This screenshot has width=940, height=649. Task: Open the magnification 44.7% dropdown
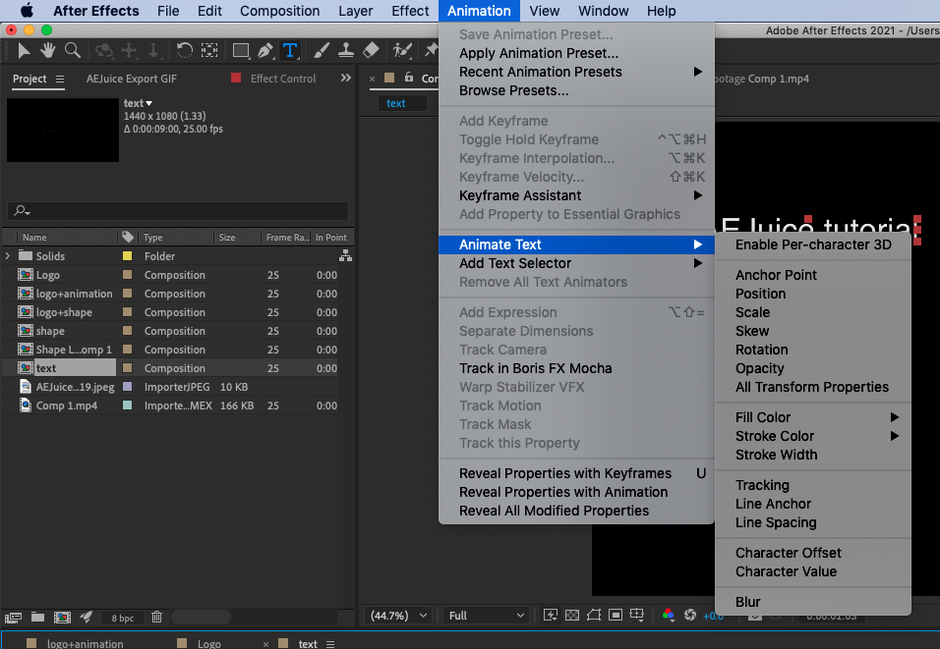click(x=398, y=616)
